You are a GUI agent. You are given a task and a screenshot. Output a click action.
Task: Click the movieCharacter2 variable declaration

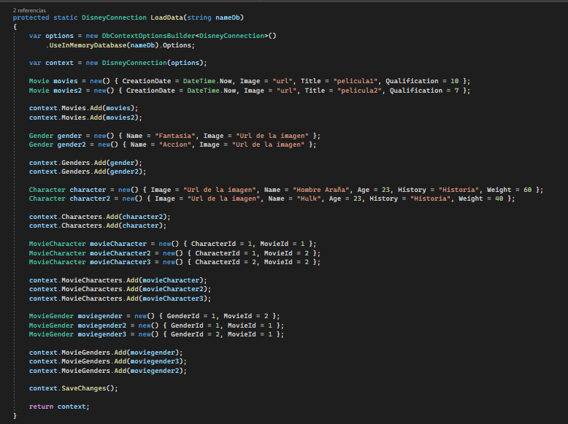tap(120, 253)
